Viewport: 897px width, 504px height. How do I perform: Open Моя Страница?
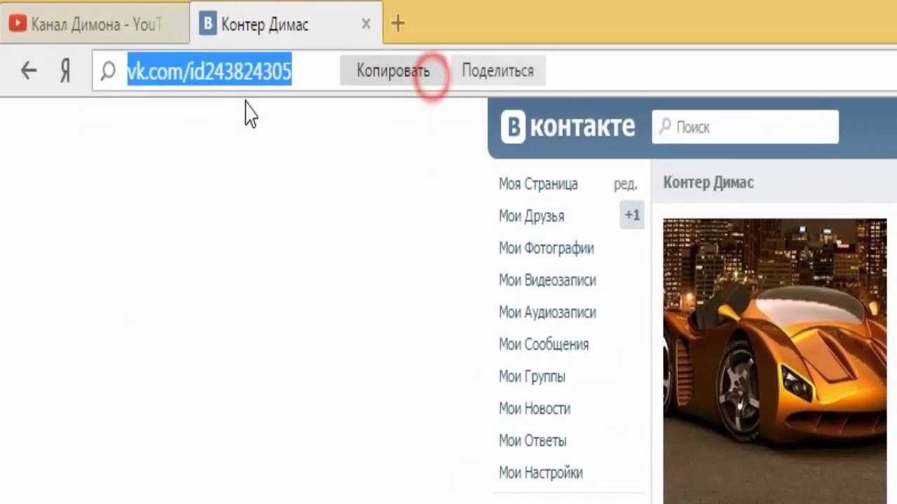[x=538, y=184]
